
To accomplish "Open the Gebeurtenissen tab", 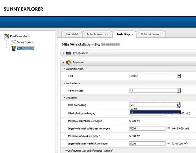I will coord(151,34).
